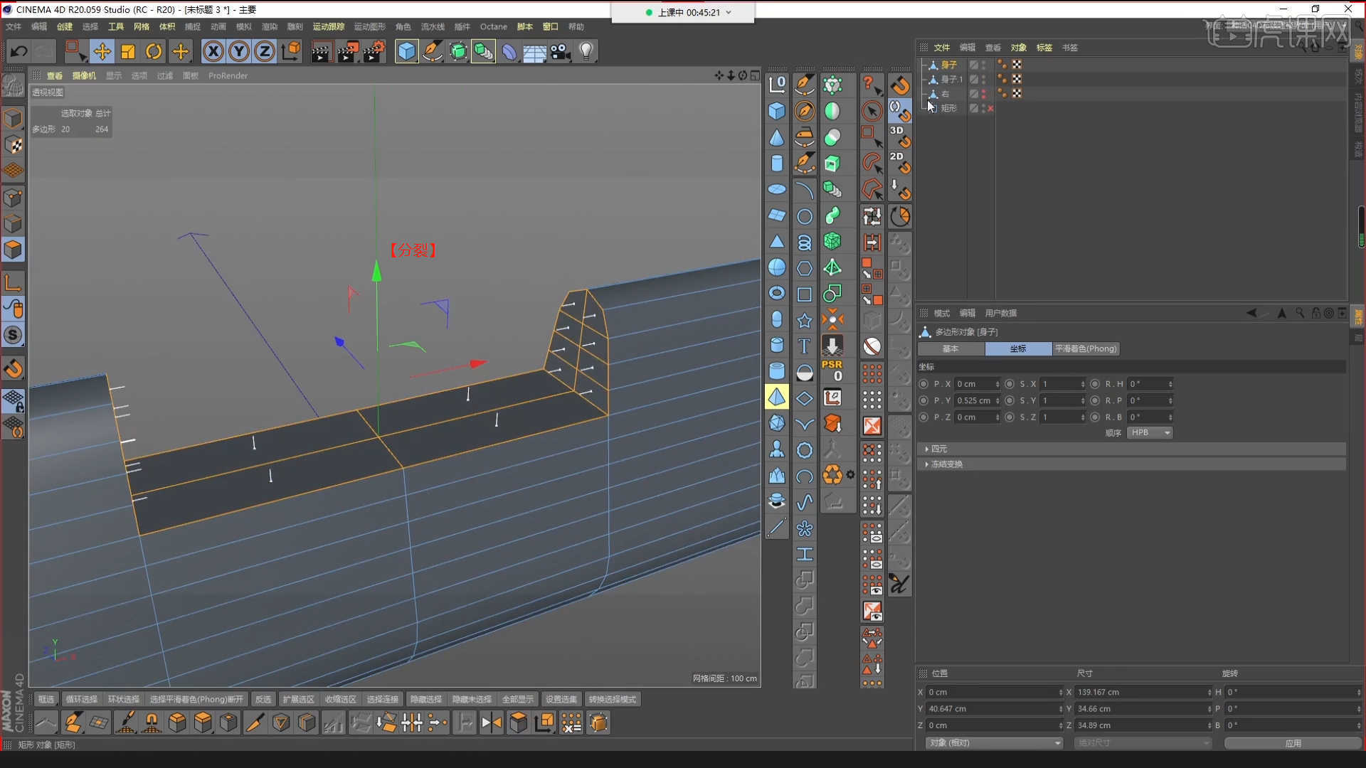
Task: Click the 全部显示 button
Action: [518, 700]
